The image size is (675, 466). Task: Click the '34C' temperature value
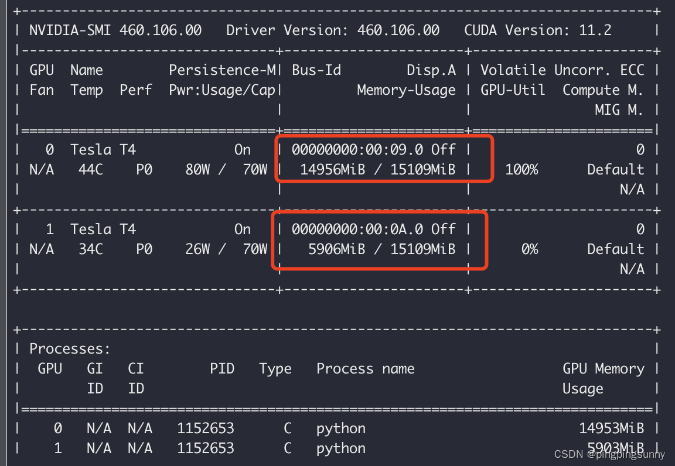tap(91, 249)
